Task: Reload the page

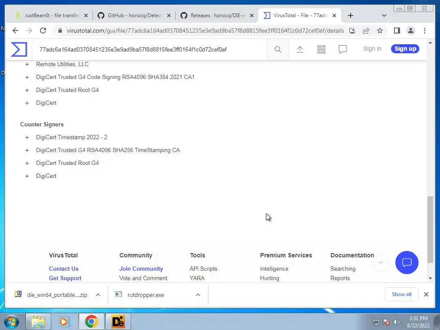Action: pyautogui.click(x=43, y=31)
